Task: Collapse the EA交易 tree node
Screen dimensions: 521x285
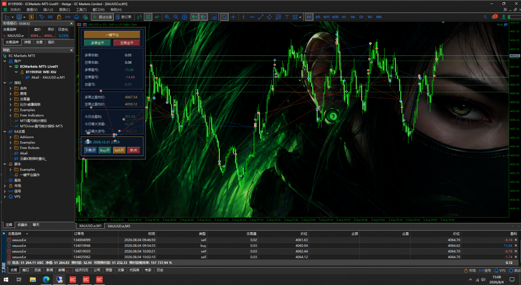Action: point(5,132)
